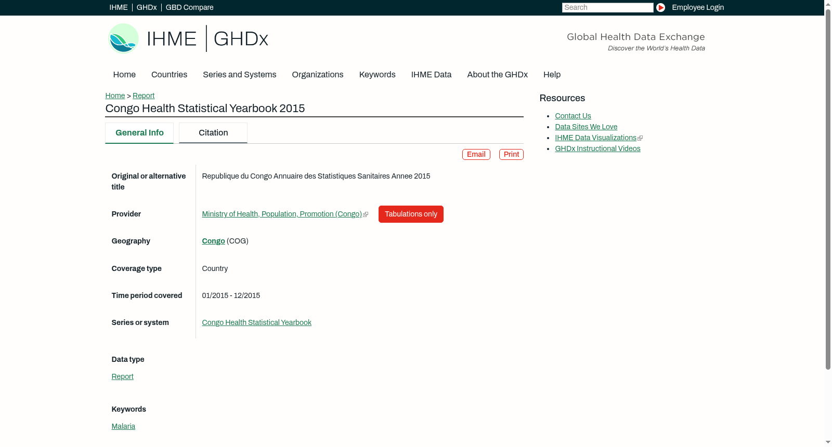Open the Countries menu
832x447 pixels.
click(x=169, y=75)
